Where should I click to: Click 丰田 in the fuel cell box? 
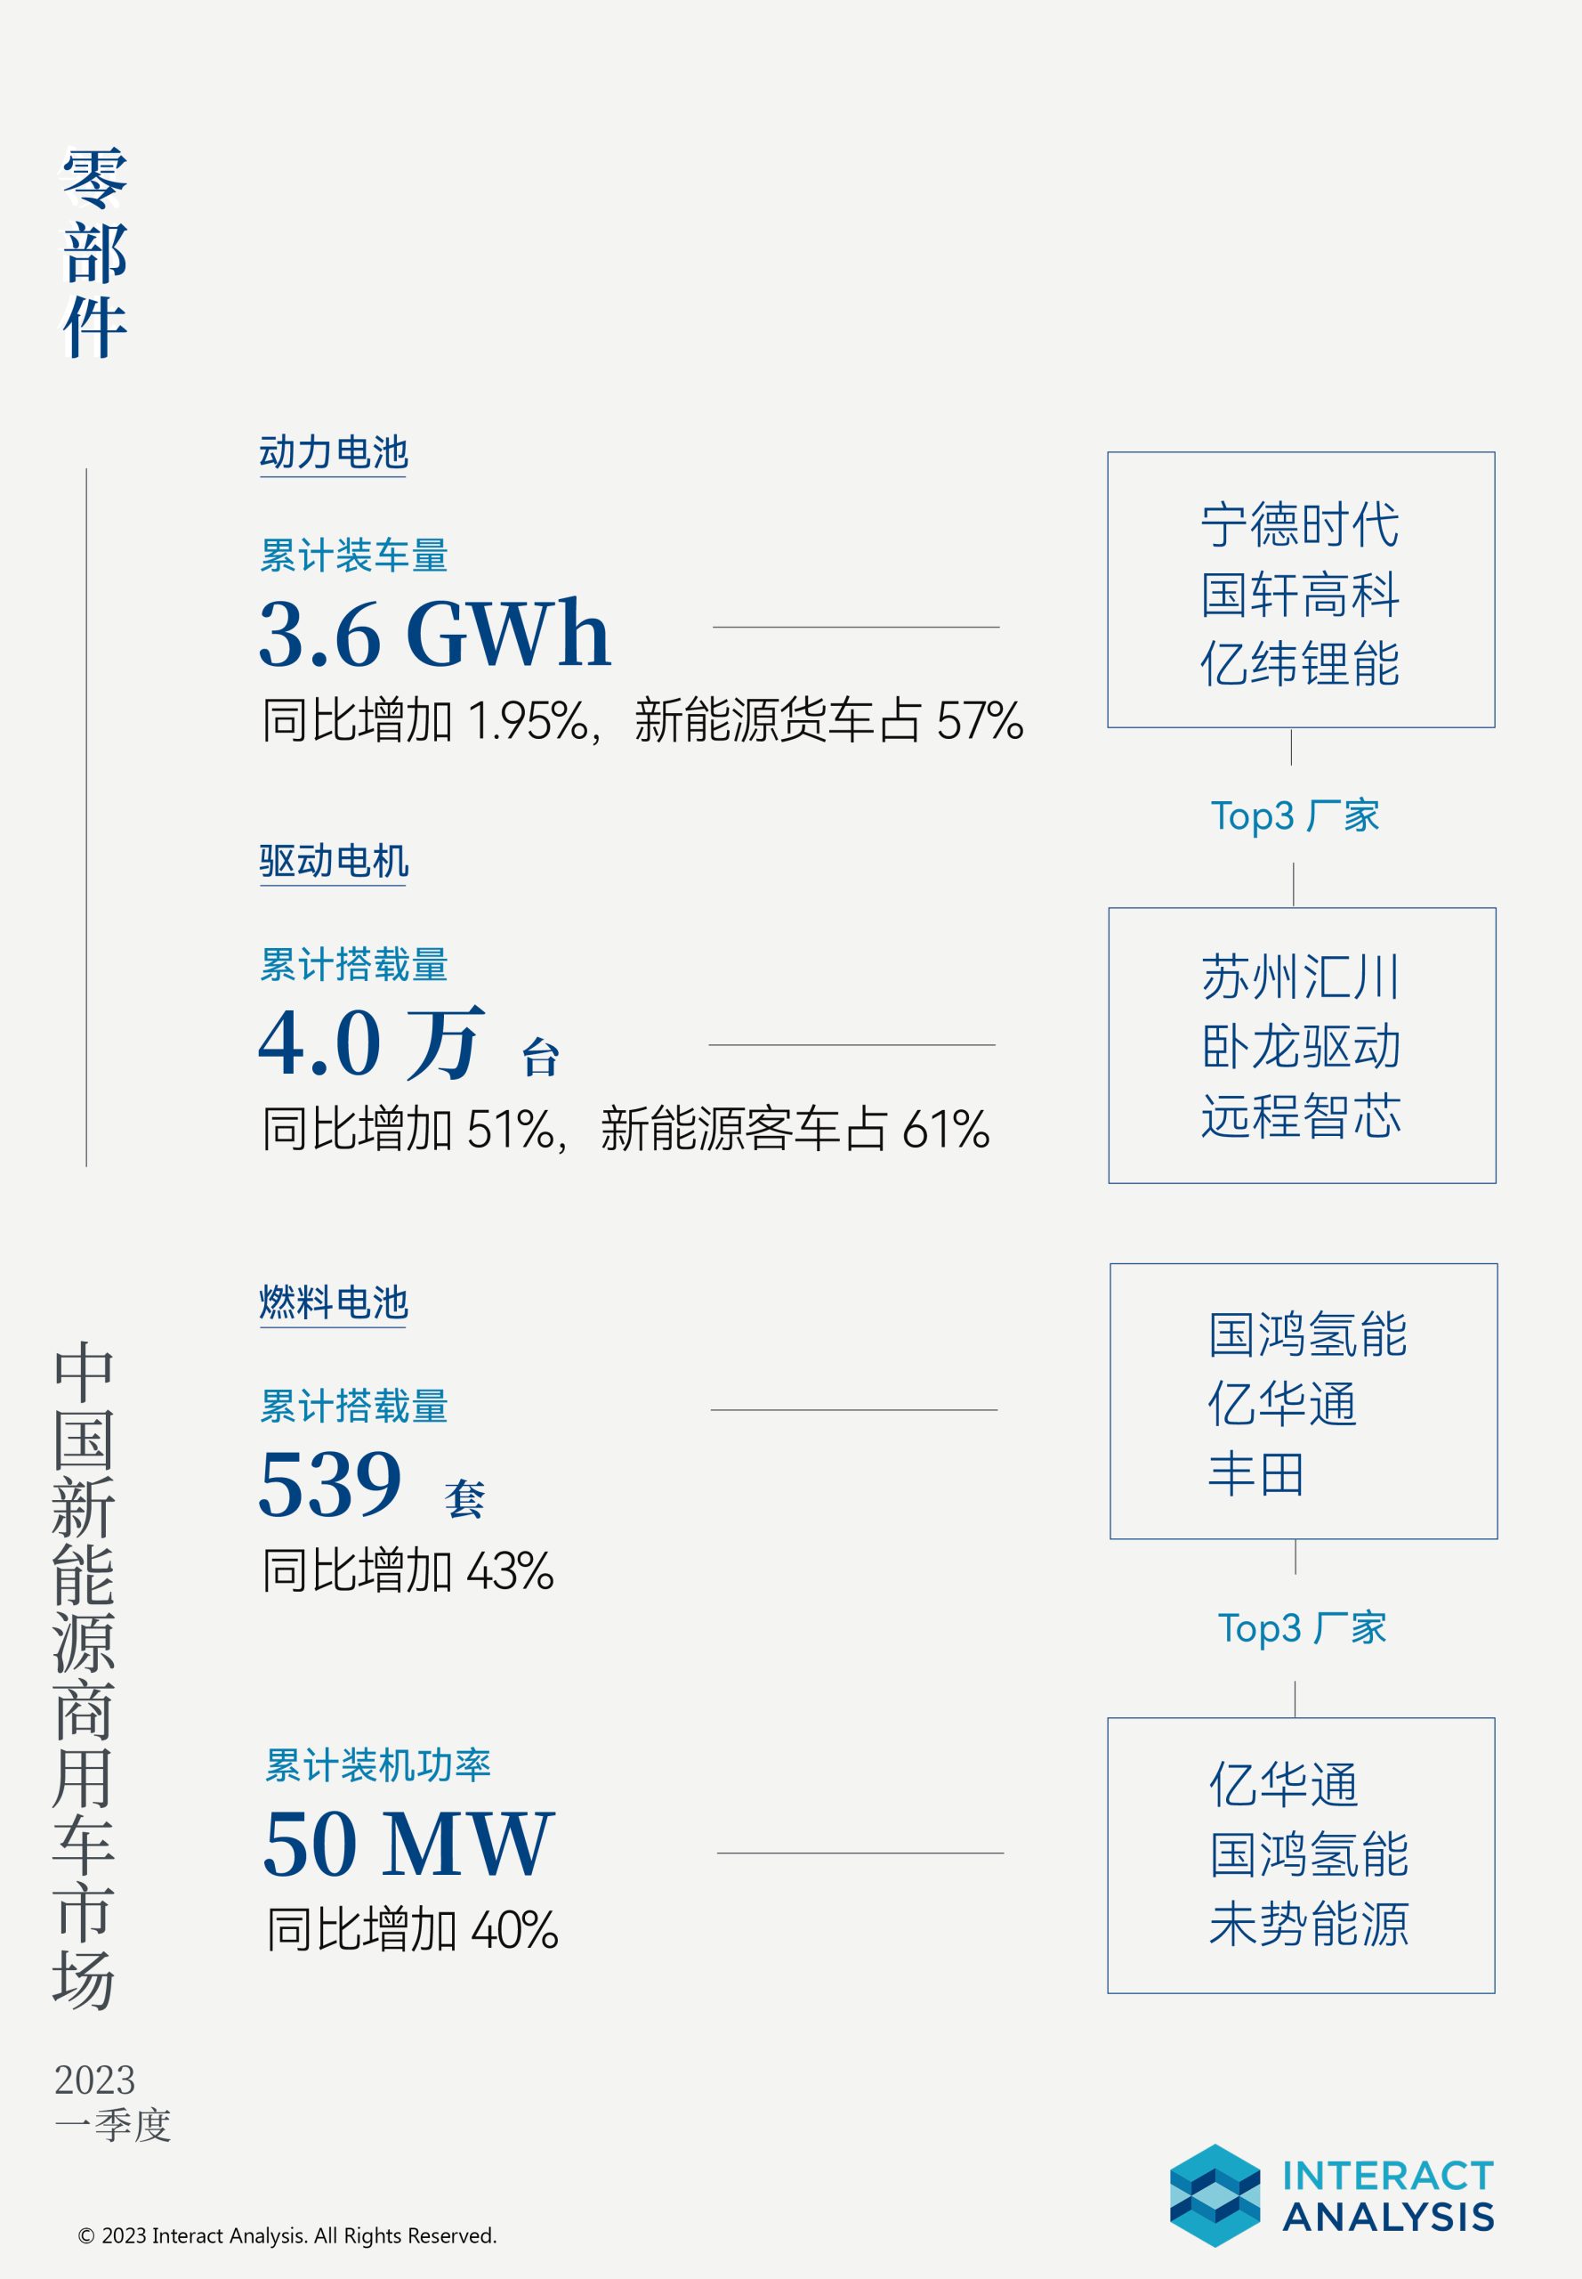[x=1255, y=1473]
